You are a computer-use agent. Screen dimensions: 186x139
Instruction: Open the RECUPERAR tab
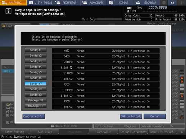pyautogui.click(x=67, y=3)
